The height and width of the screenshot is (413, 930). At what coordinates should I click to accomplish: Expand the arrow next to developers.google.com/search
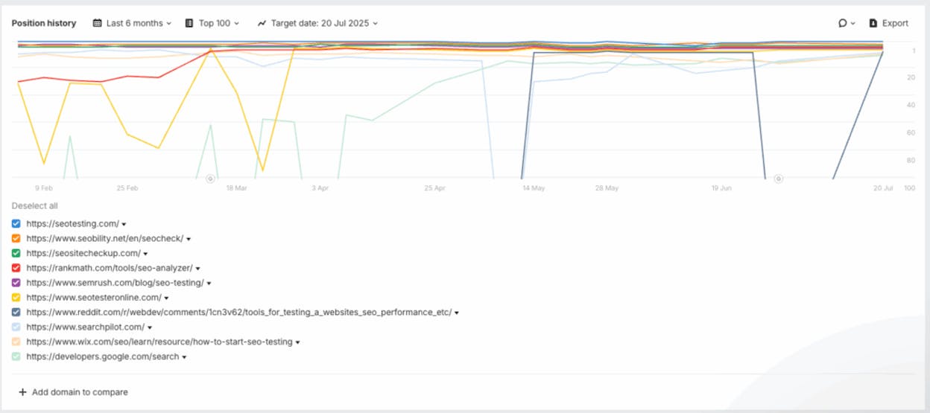[184, 358]
